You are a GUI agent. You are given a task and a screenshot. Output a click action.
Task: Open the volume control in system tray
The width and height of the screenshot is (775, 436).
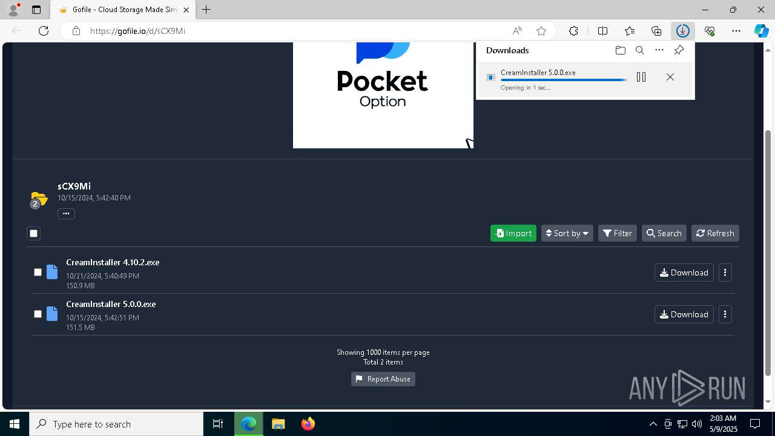697,424
